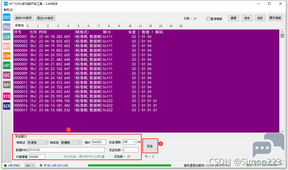Viewport: 288px width, 170px height.
Task: Click the 启动CAN助手 button
Action: pyautogui.click(x=24, y=18)
